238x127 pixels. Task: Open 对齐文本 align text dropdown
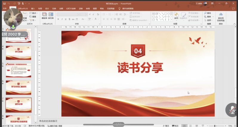click(135, 17)
